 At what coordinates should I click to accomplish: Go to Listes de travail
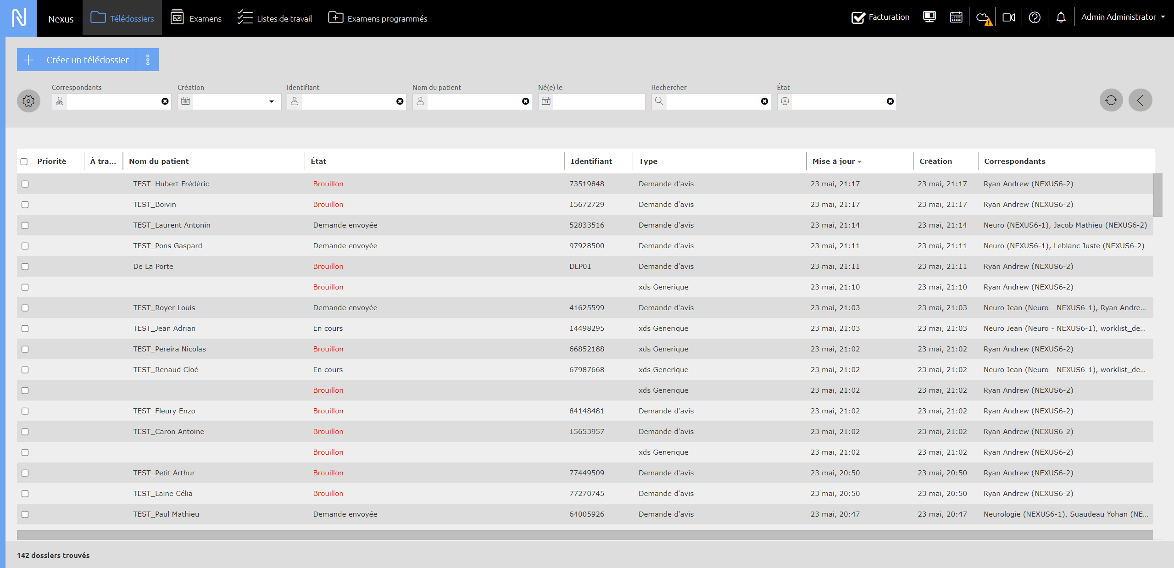pyautogui.click(x=274, y=18)
